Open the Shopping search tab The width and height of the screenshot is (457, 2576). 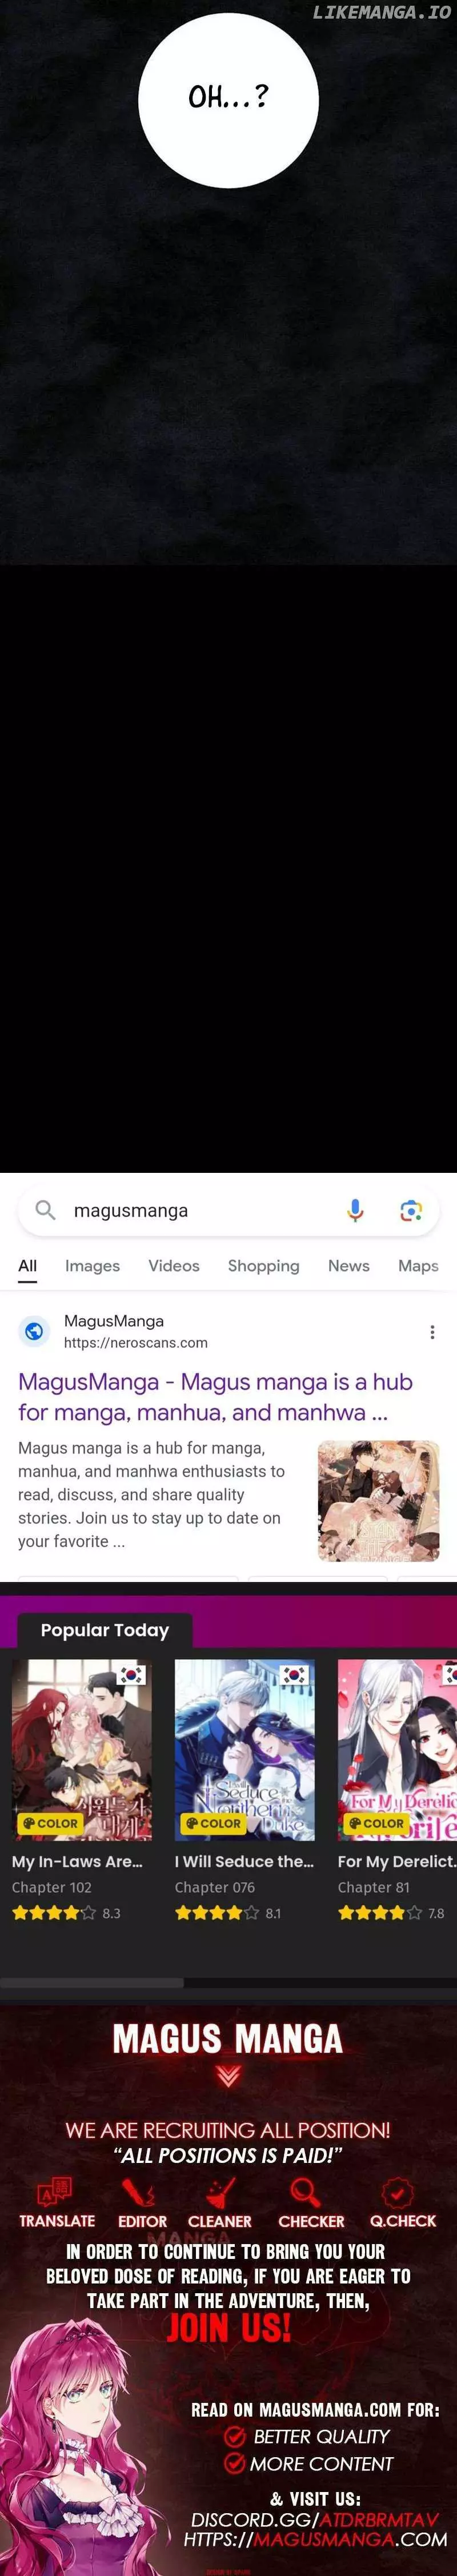[263, 1266]
